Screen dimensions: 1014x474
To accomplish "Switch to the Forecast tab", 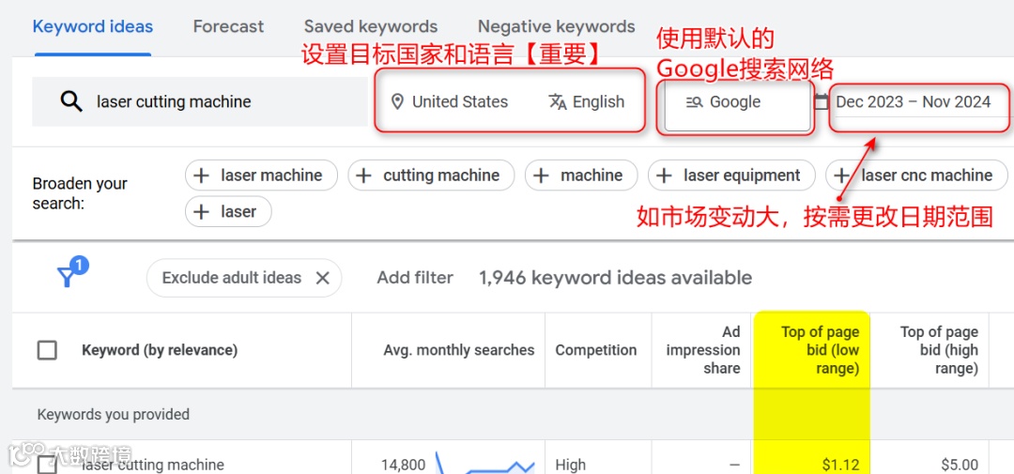I will 228,26.
